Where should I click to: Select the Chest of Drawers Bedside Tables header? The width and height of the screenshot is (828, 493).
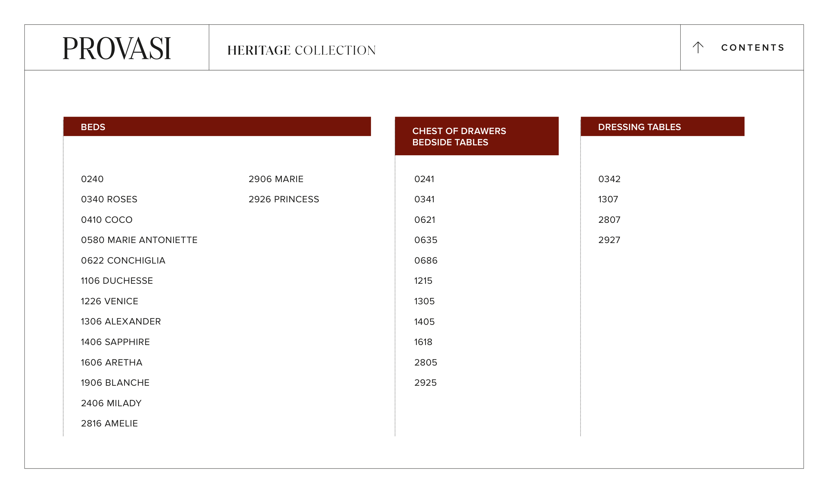coord(477,136)
